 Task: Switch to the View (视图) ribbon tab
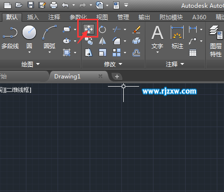tap(102, 17)
